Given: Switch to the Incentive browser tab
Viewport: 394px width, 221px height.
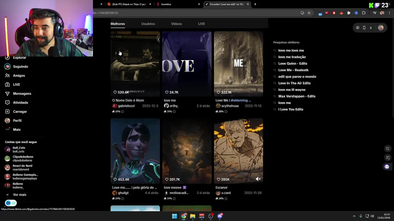Looking at the screenshot, I should (178, 4).
